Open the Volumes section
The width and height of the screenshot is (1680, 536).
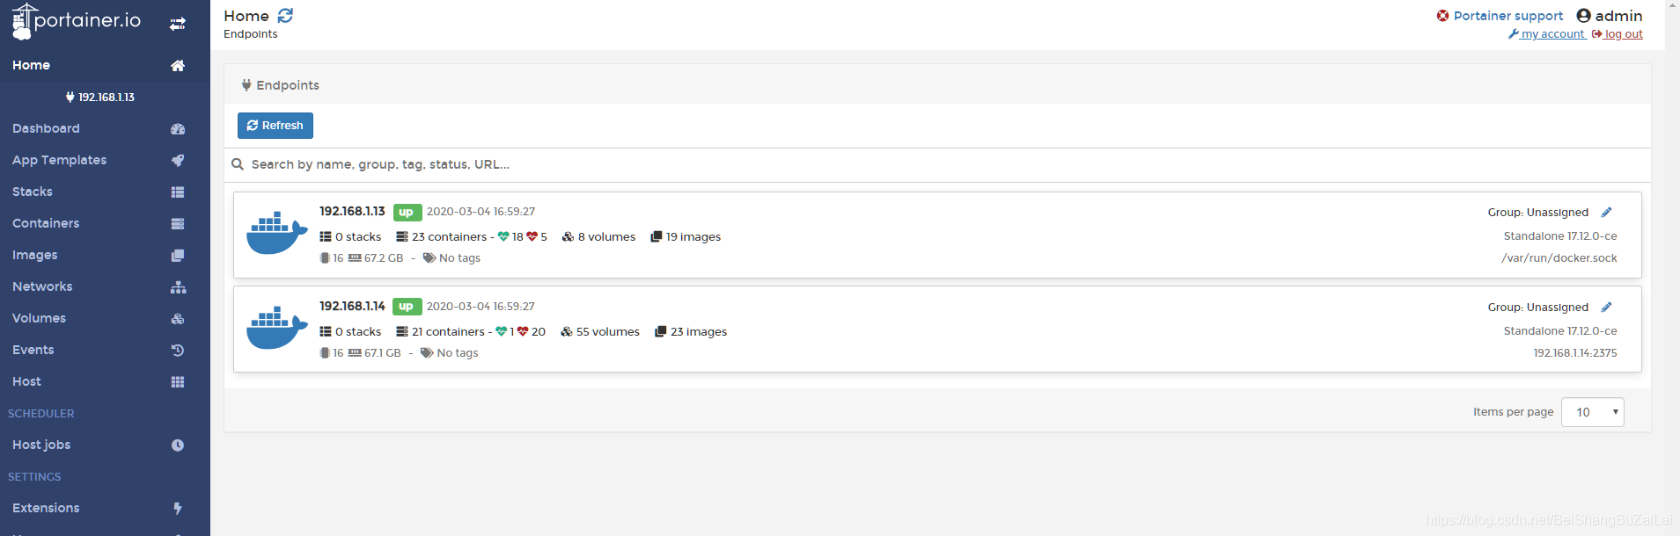(x=39, y=318)
